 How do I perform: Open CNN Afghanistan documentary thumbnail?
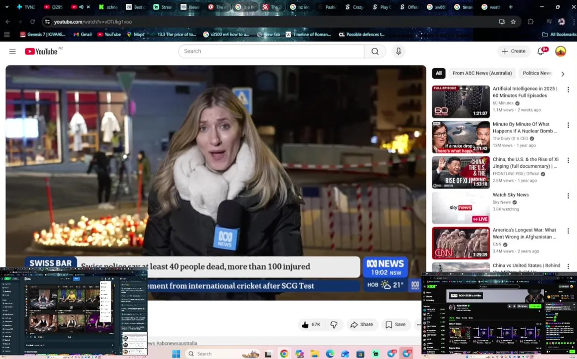point(461,243)
